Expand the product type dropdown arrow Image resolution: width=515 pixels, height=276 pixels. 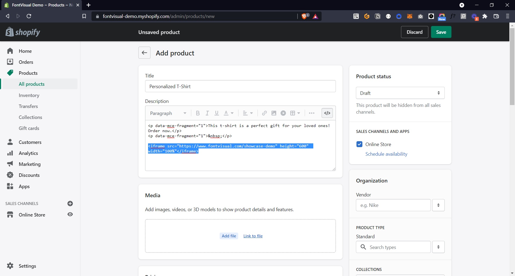(438, 247)
